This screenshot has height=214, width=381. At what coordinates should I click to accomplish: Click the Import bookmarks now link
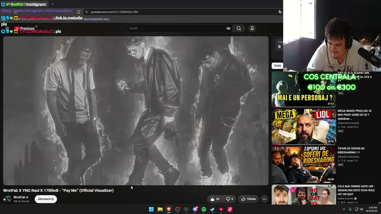(x=96, y=19)
